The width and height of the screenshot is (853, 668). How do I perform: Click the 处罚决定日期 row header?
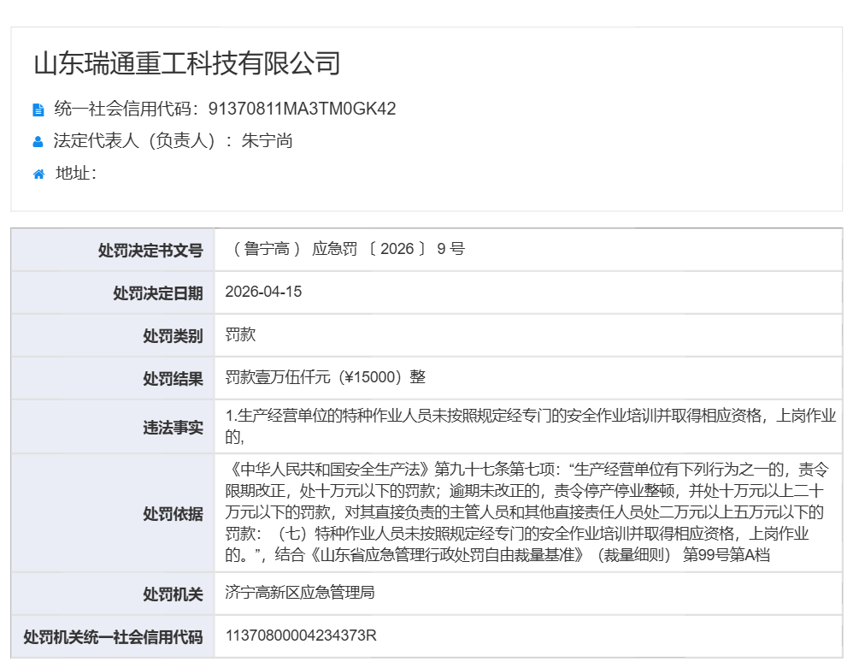(x=158, y=293)
